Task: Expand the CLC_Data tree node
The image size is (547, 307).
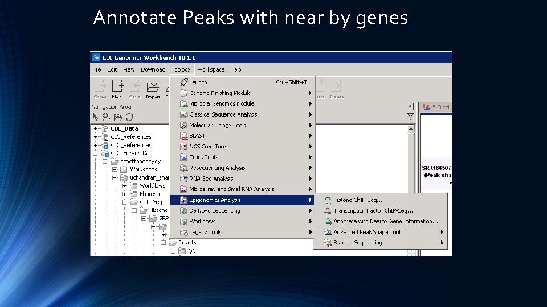Action: pyautogui.click(x=95, y=129)
